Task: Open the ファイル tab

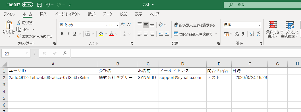Action: click(9, 14)
